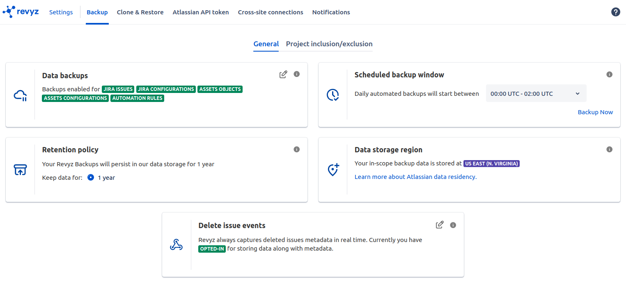Click the revyz logo
The width and height of the screenshot is (626, 285).
[21, 12]
